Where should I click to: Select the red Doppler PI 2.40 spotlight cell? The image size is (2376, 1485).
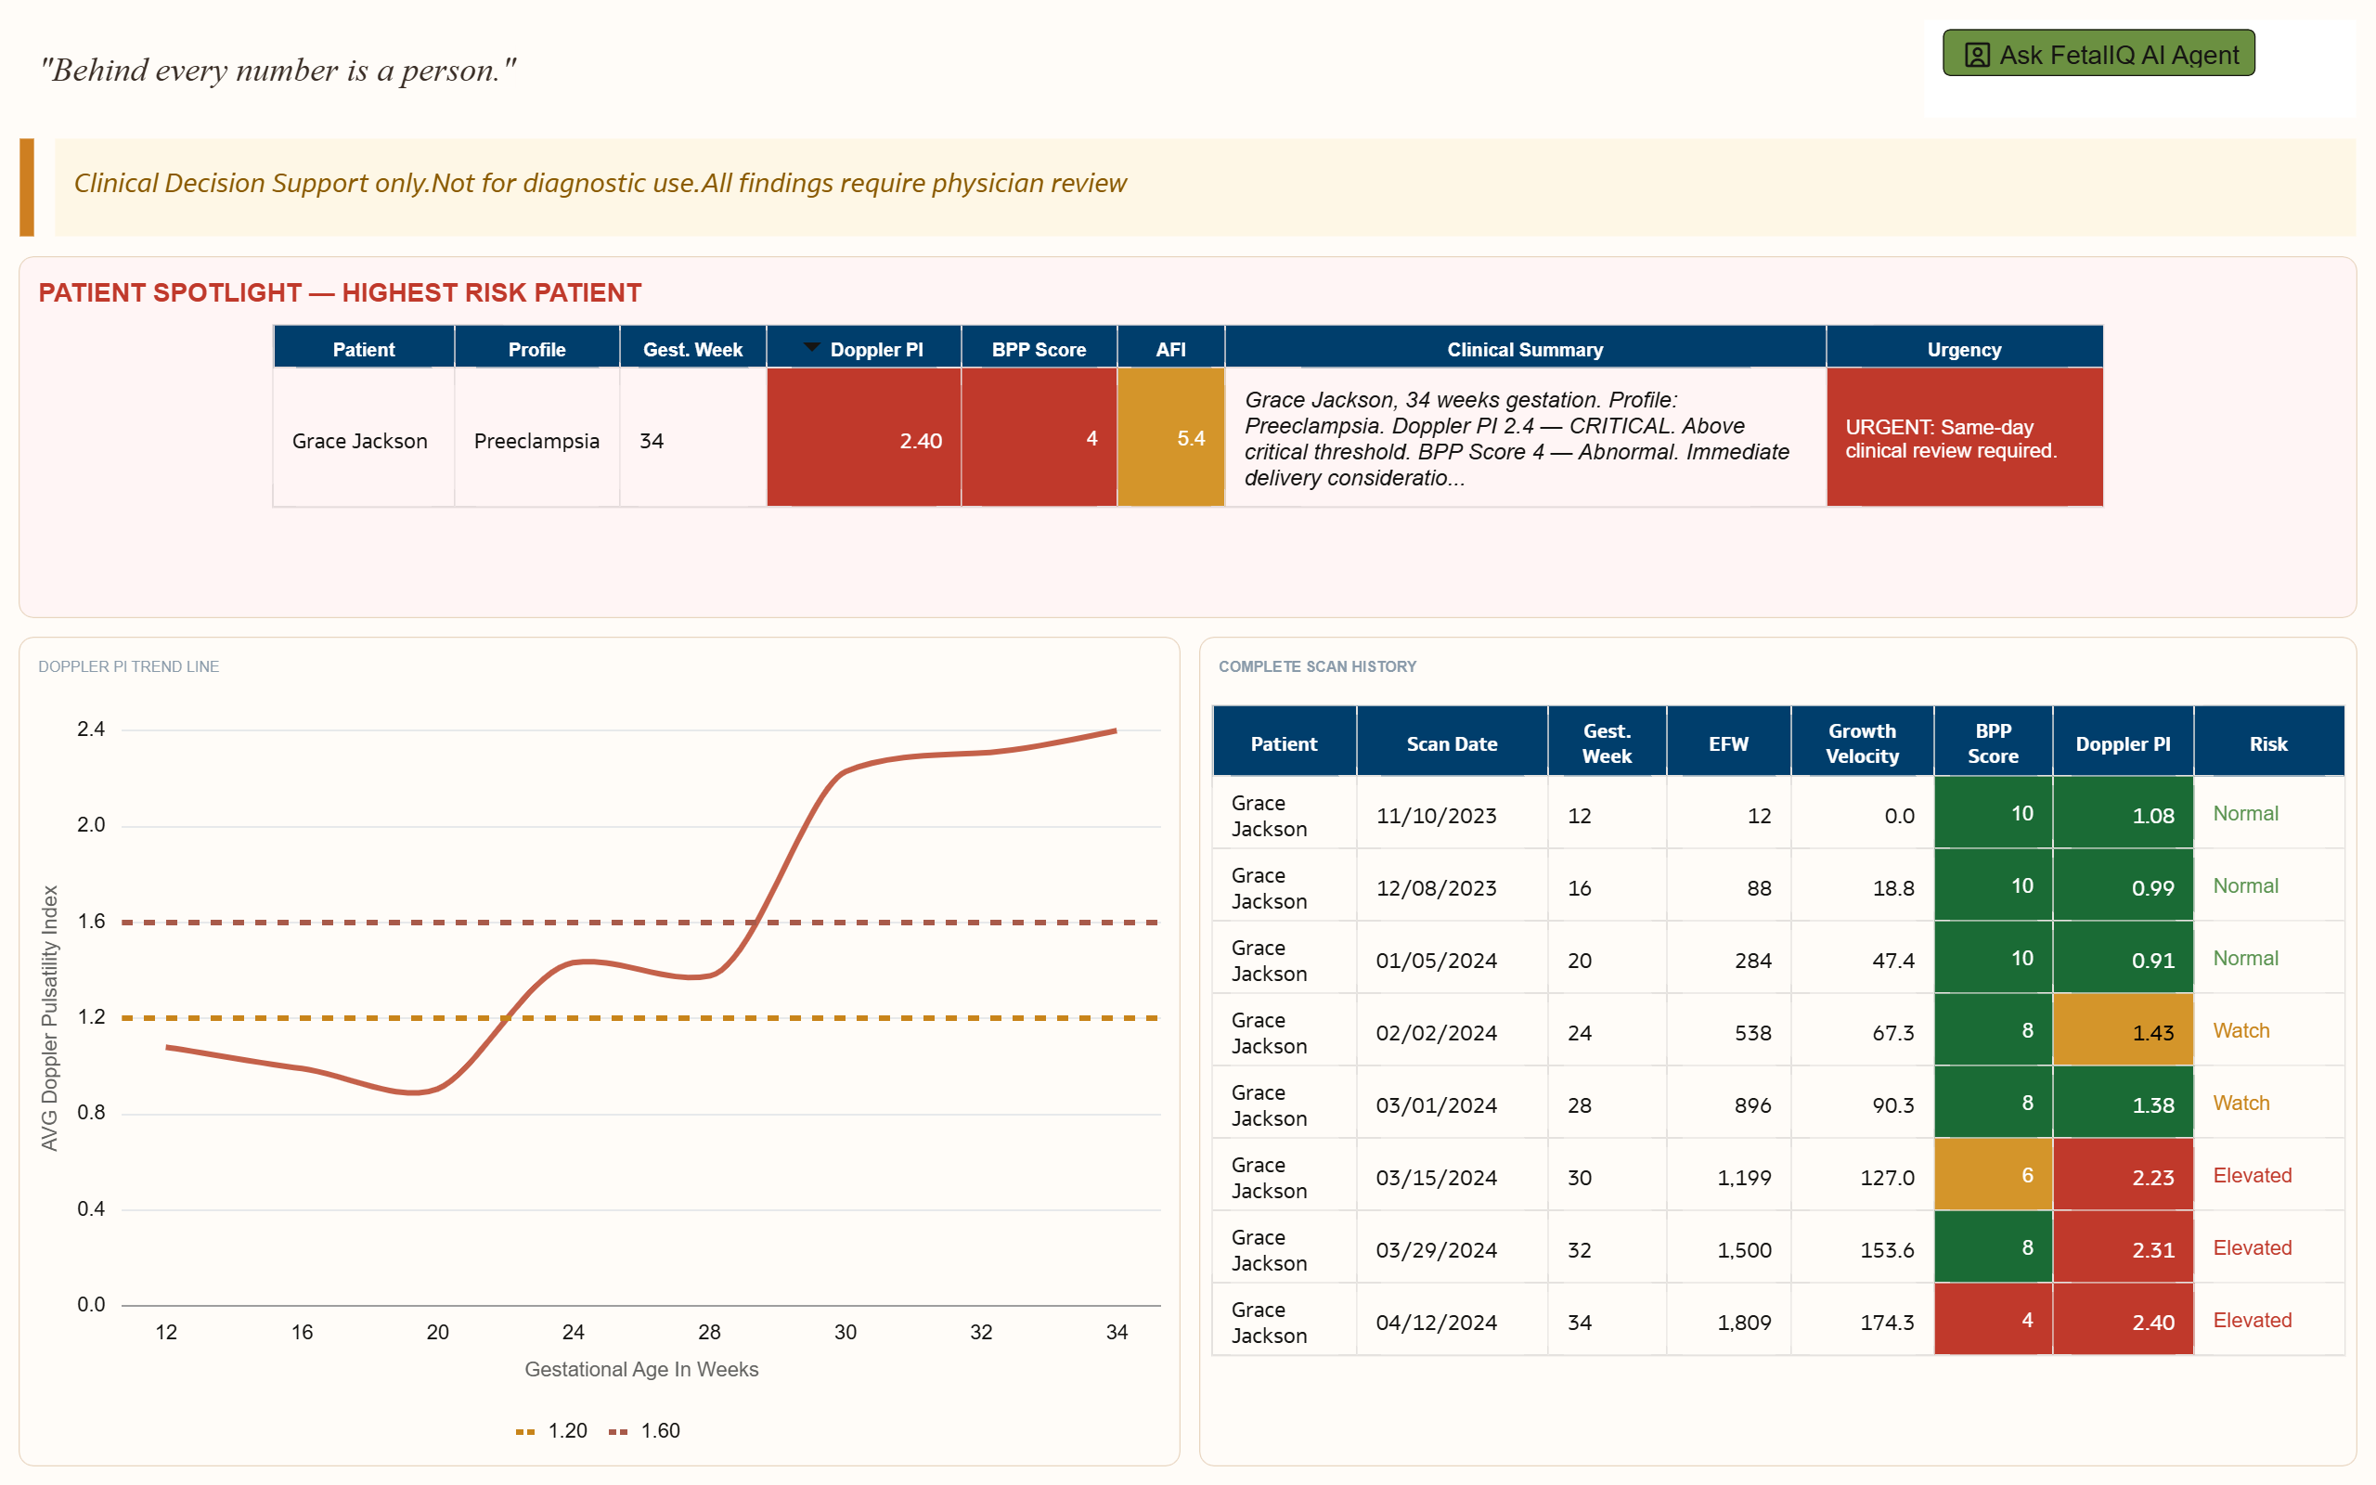(x=863, y=439)
